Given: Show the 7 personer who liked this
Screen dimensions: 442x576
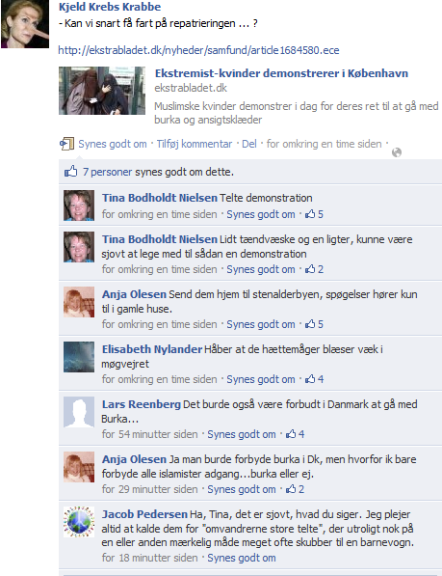Looking at the screenshot, I should click(108, 172).
